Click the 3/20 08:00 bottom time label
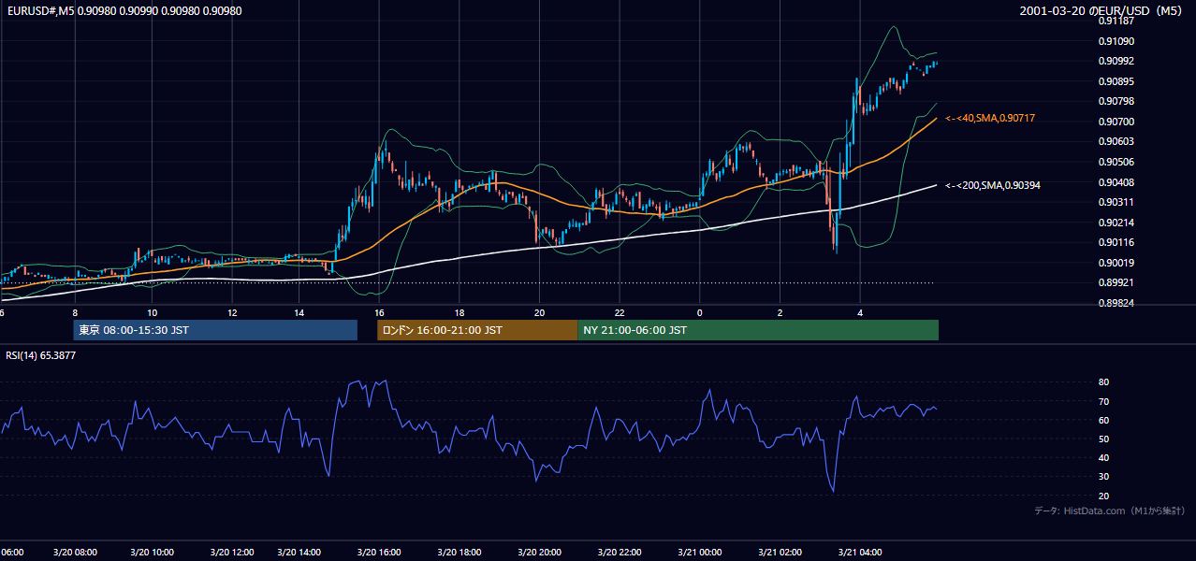Viewport: 1196px width, 561px height. coord(75,553)
